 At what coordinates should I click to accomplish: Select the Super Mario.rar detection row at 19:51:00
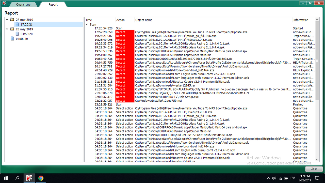tap(200, 55)
